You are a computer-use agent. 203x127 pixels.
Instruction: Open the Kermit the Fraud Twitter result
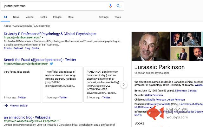(40, 60)
